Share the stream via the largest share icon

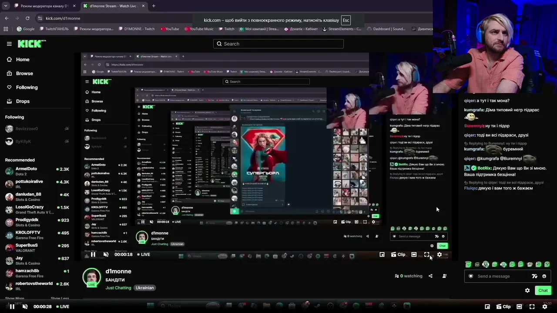click(430, 276)
